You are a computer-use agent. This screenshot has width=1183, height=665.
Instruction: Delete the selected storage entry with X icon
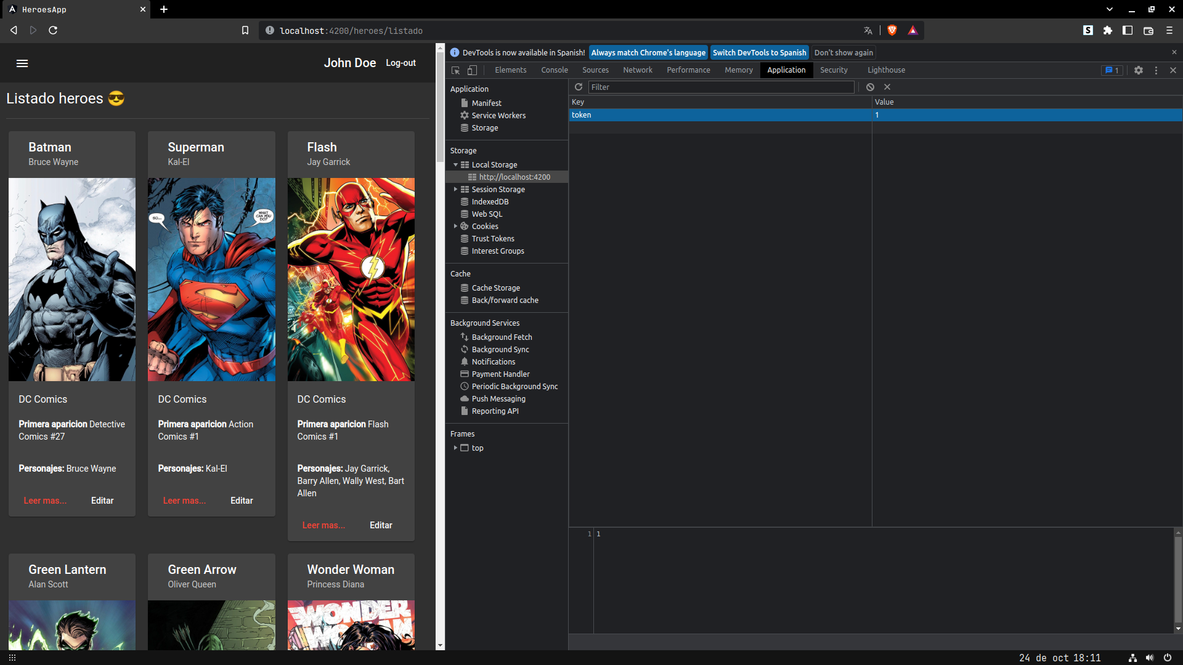(x=887, y=87)
